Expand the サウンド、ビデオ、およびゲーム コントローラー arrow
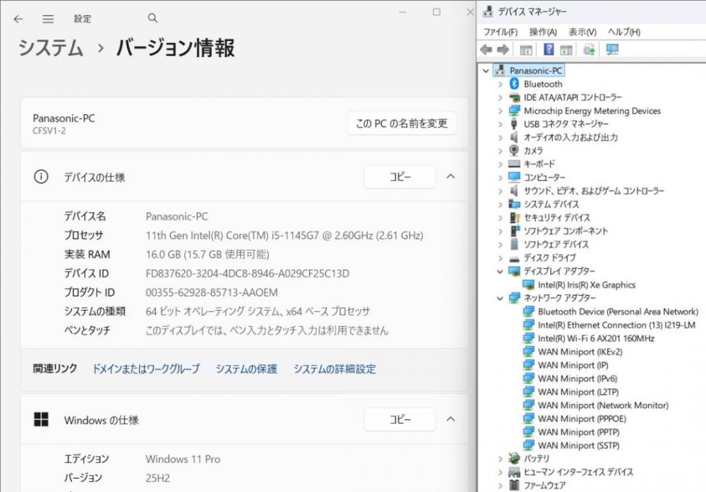The image size is (706, 492). [x=501, y=191]
